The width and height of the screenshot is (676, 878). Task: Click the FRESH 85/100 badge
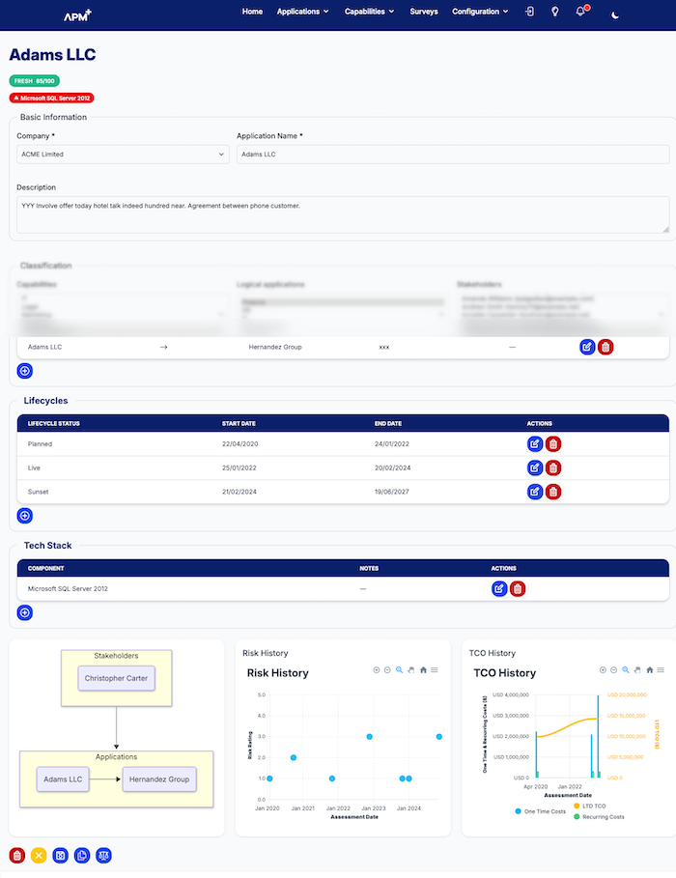pos(34,81)
